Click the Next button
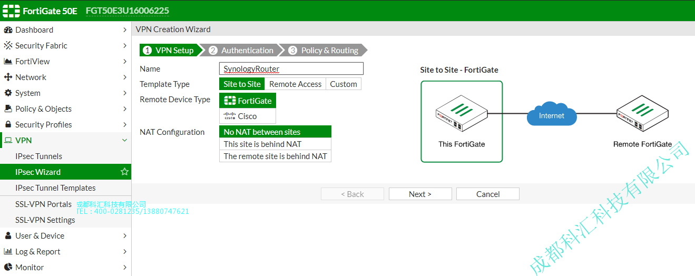Image resolution: width=695 pixels, height=276 pixels. coord(420,194)
